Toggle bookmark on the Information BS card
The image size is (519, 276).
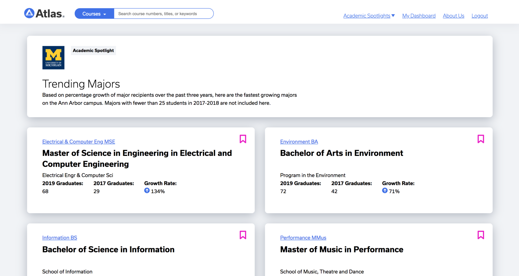pyautogui.click(x=243, y=235)
